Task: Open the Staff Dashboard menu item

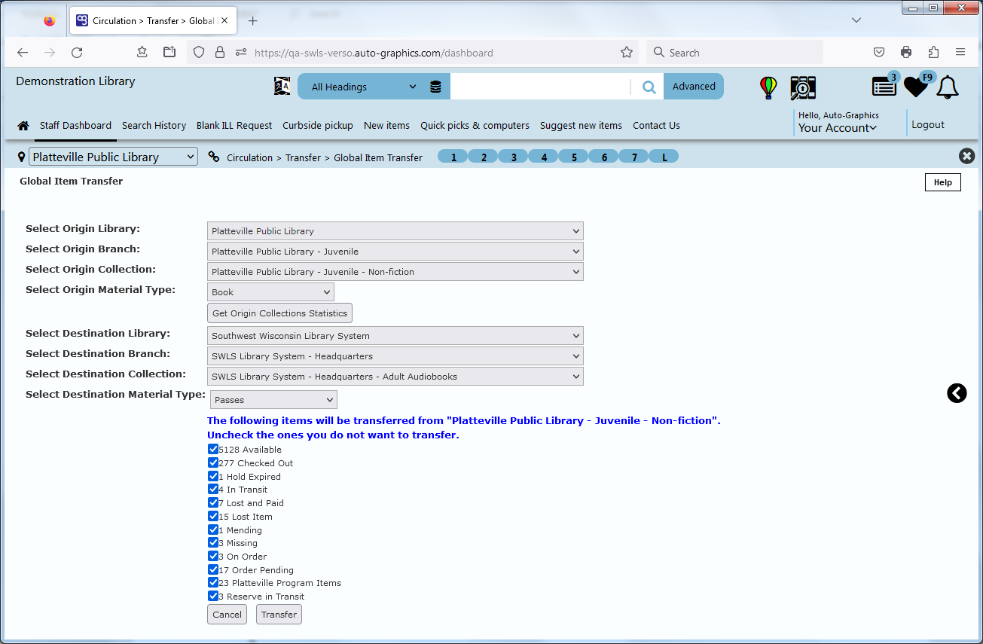Action: click(x=75, y=126)
